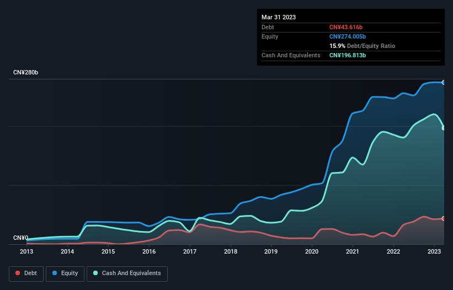Click the CN¥0 y-axis label
This screenshot has height=290, width=453.
click(x=21, y=238)
